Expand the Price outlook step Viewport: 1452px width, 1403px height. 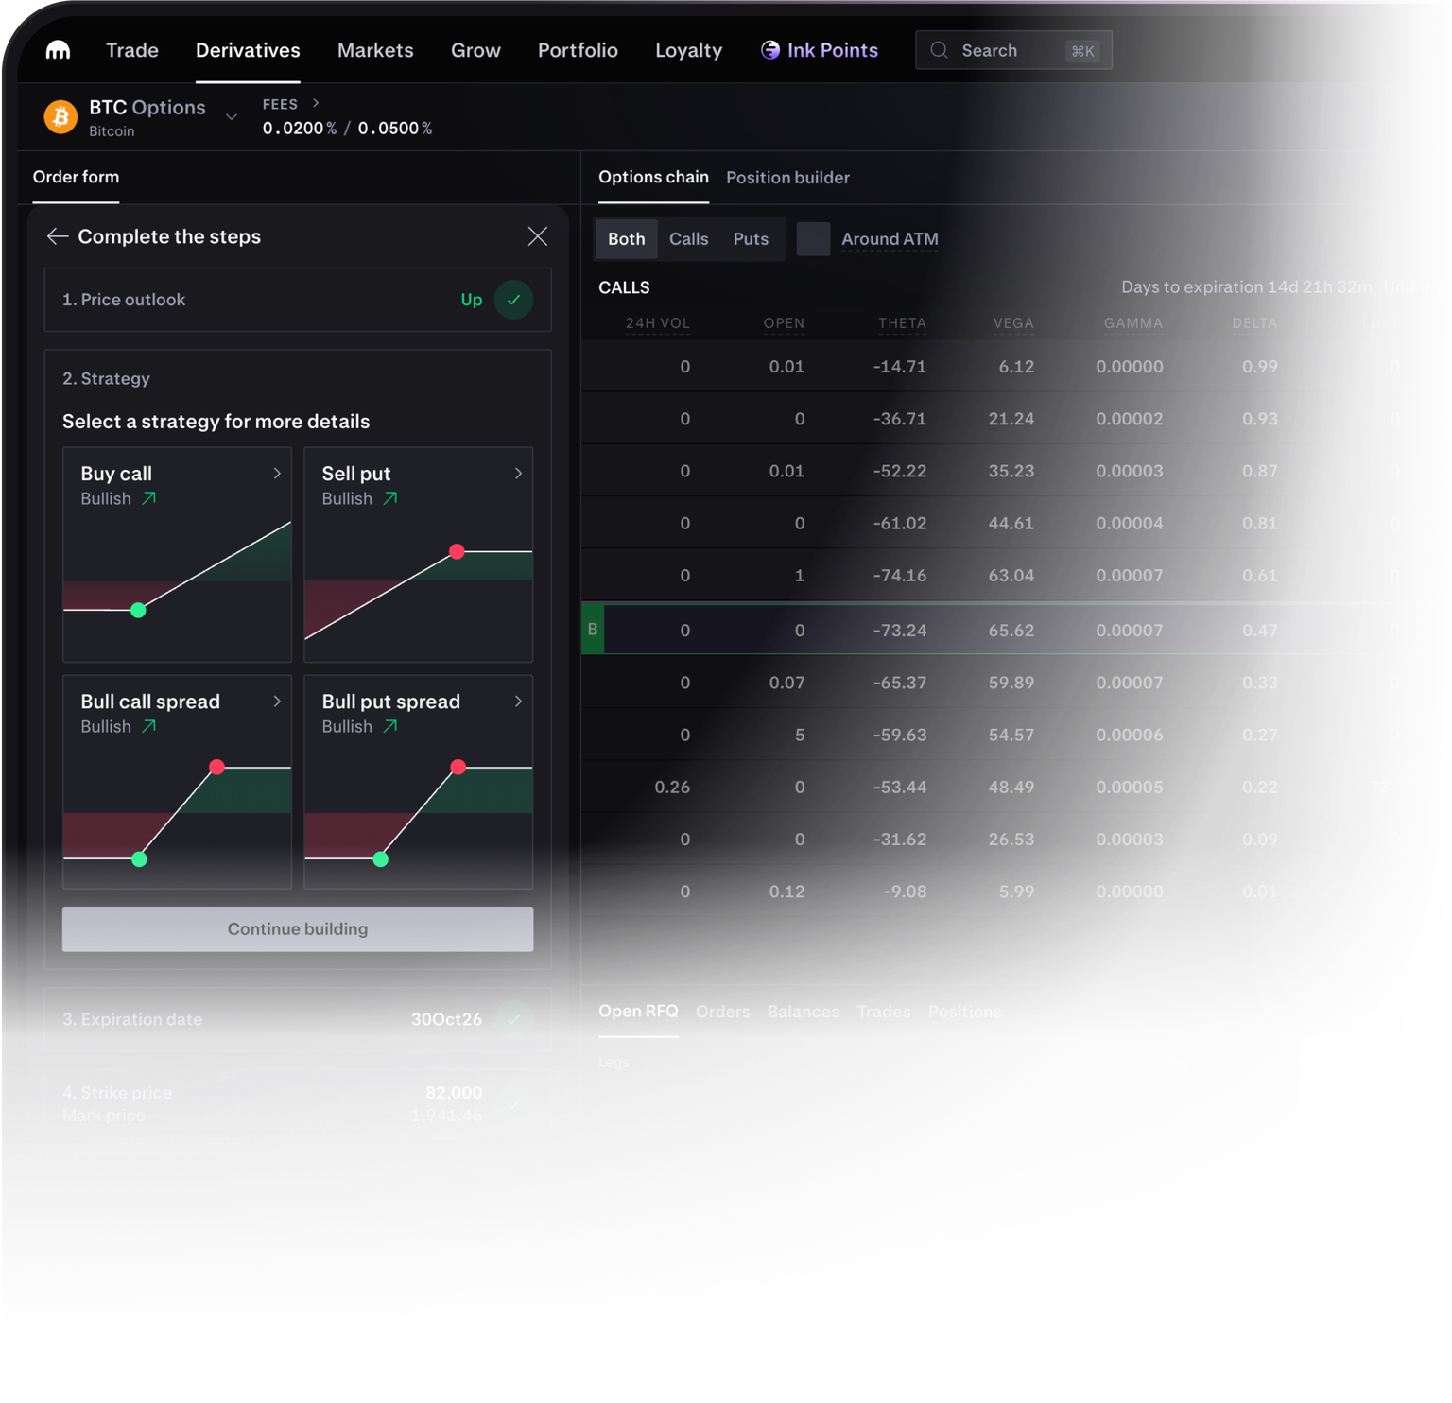click(298, 300)
